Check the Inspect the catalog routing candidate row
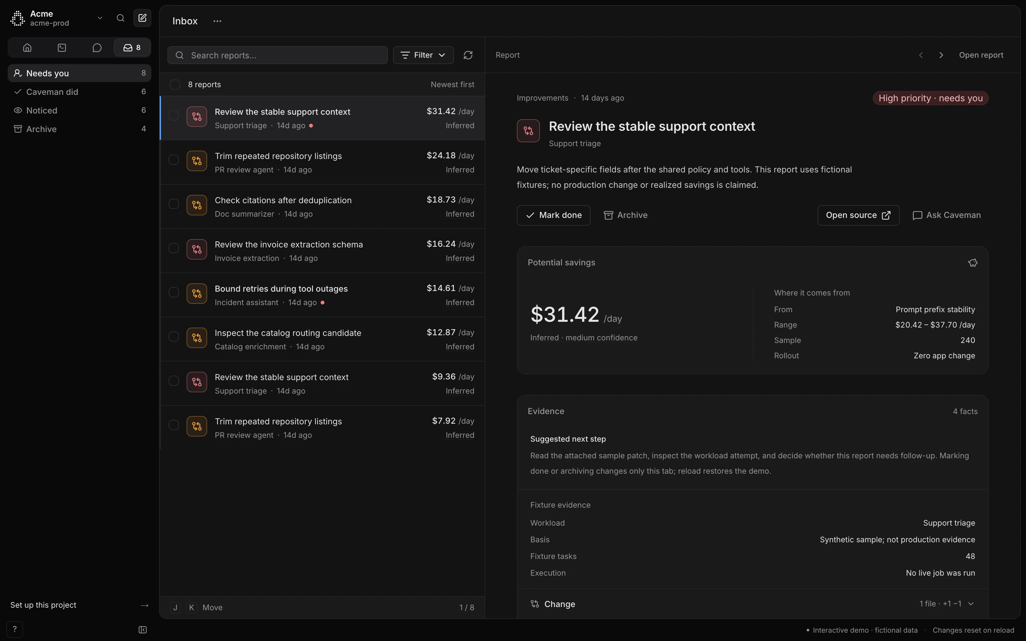This screenshot has width=1026, height=641. point(174,337)
